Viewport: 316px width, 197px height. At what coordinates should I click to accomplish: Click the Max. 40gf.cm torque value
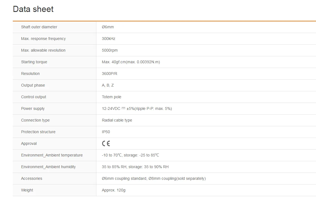pos(131,62)
